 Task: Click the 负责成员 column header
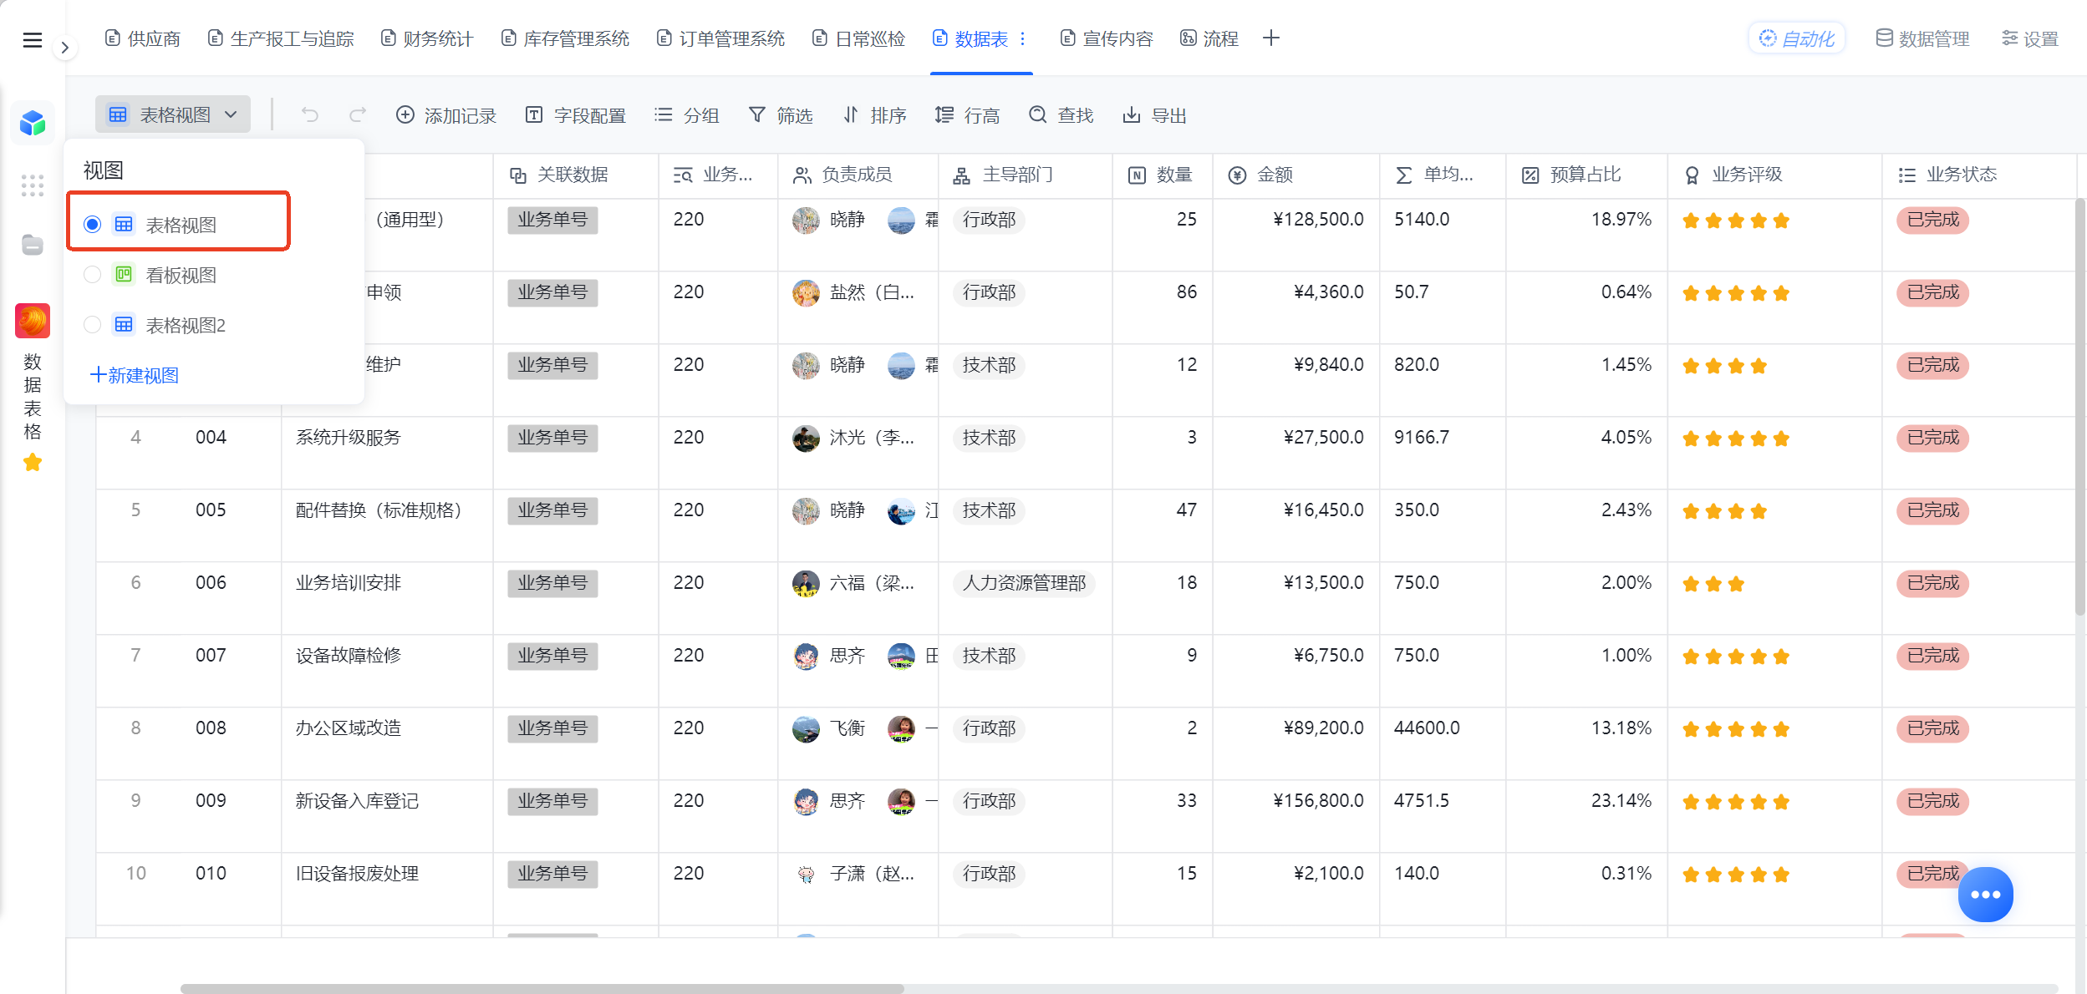click(x=858, y=175)
